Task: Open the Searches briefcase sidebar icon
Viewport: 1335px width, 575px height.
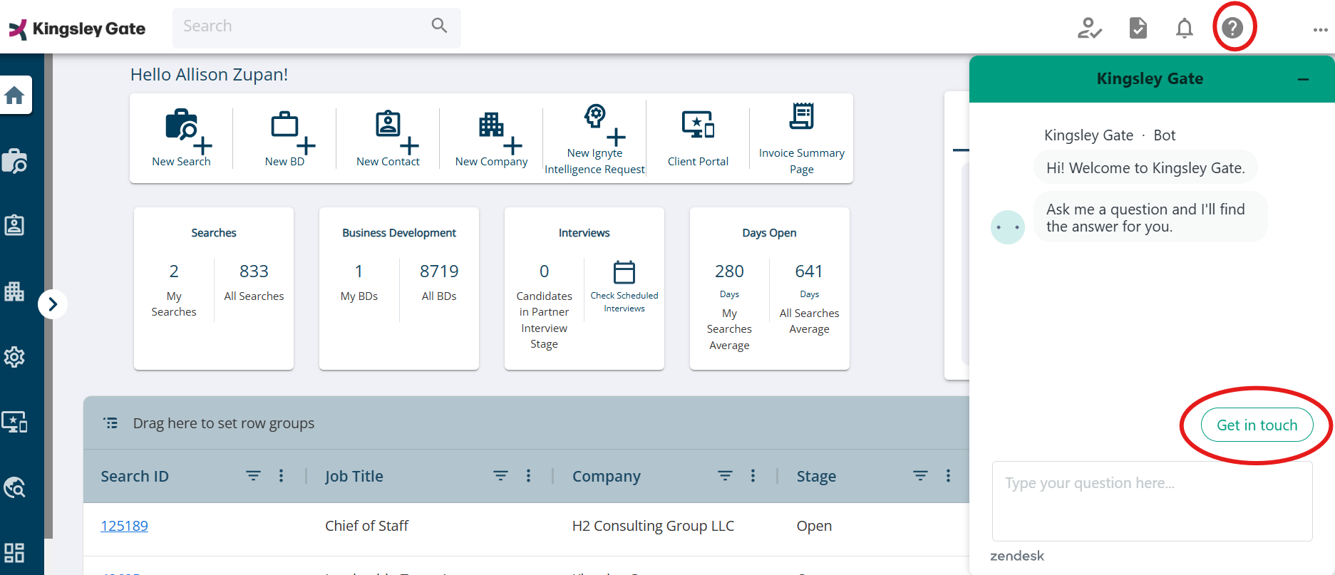Action: (x=14, y=161)
